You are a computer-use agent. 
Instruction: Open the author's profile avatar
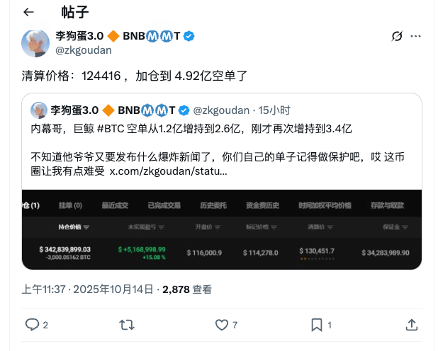pyautogui.click(x=35, y=43)
